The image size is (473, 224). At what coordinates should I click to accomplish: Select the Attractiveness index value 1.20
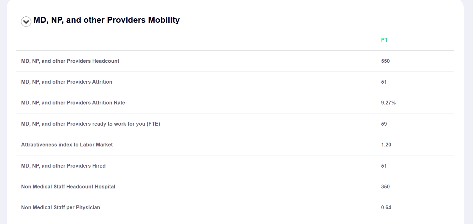pyautogui.click(x=386, y=145)
